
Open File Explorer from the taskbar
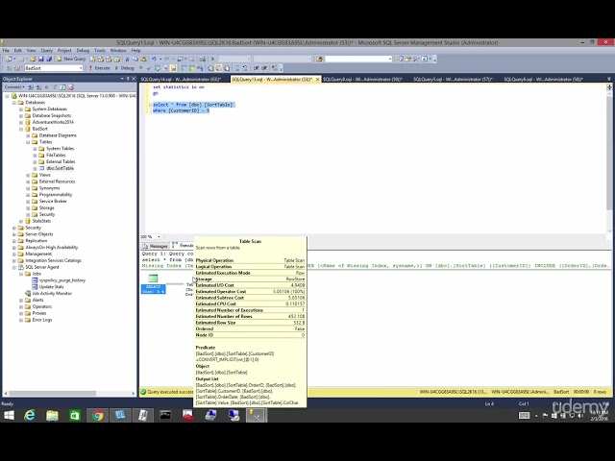pyautogui.click(x=52, y=416)
